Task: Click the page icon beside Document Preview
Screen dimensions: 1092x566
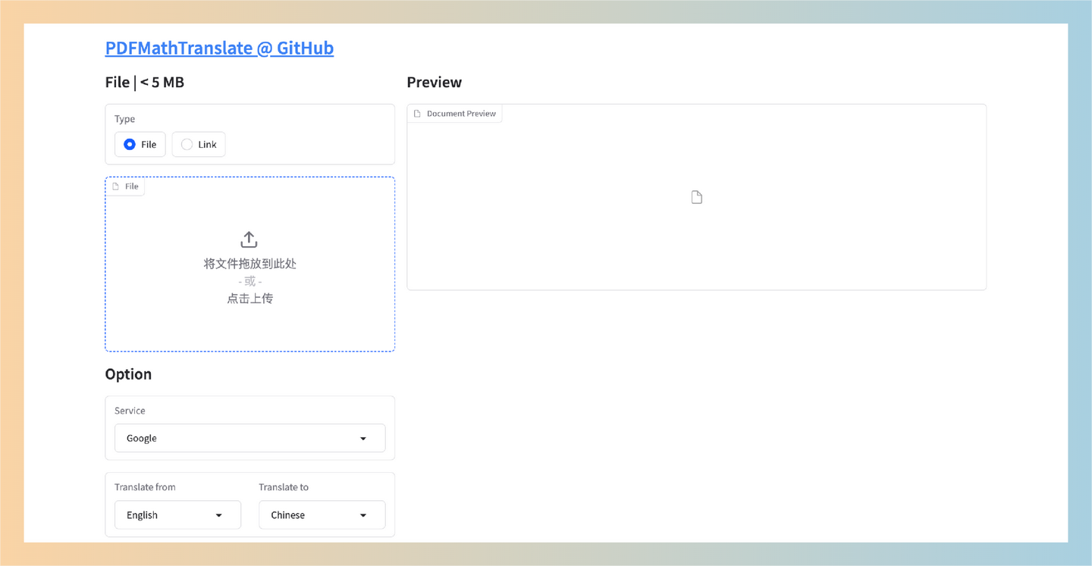Action: (417, 114)
